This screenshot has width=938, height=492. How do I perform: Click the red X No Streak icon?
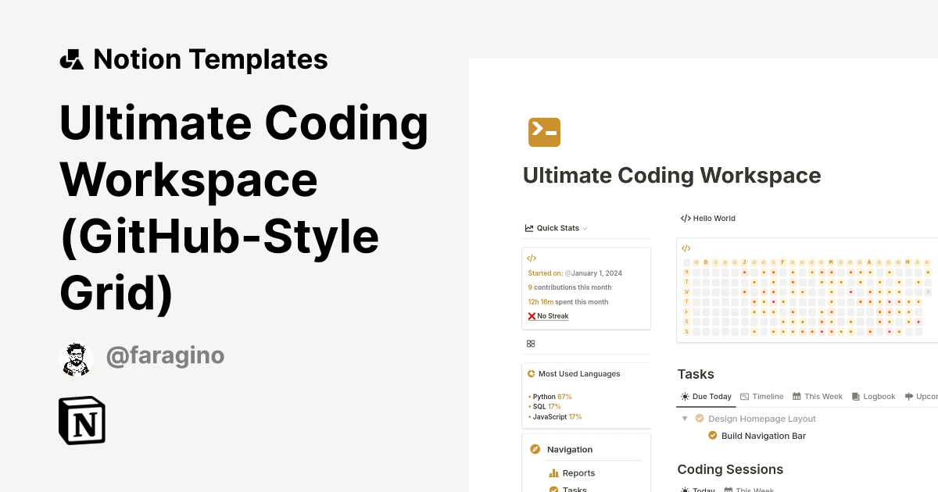pyautogui.click(x=532, y=316)
